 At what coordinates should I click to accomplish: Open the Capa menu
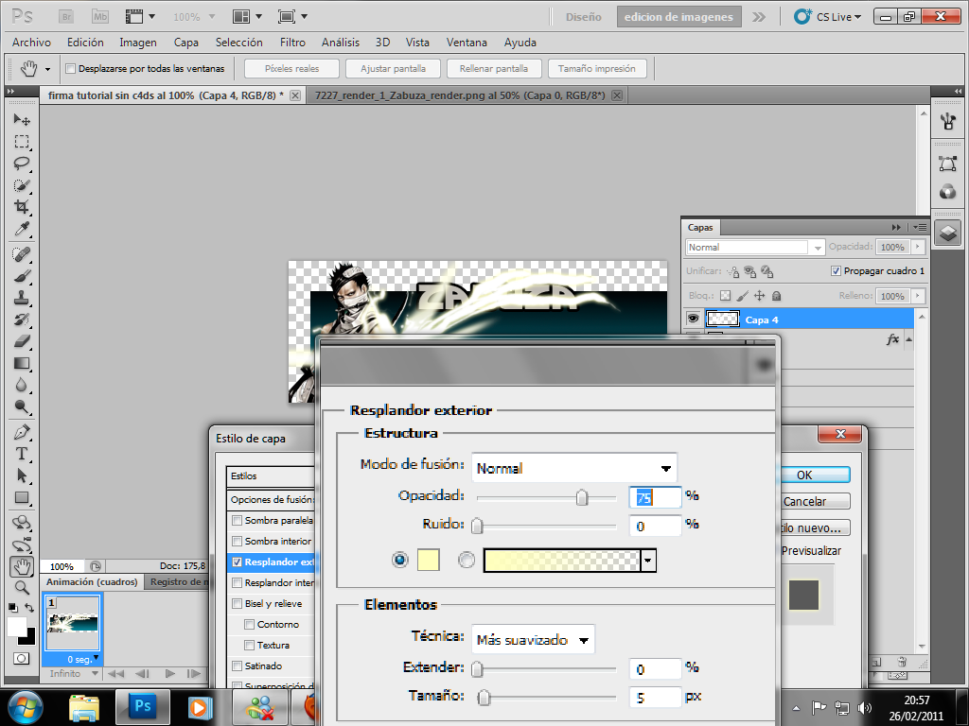click(186, 42)
